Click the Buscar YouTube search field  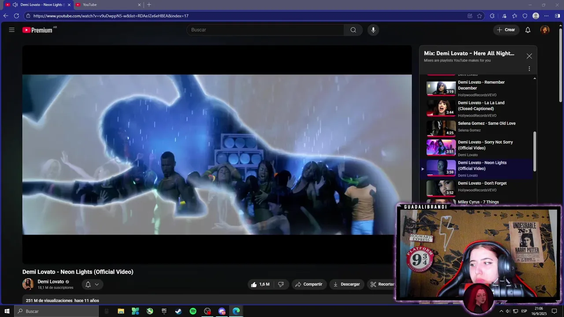tap(266, 30)
